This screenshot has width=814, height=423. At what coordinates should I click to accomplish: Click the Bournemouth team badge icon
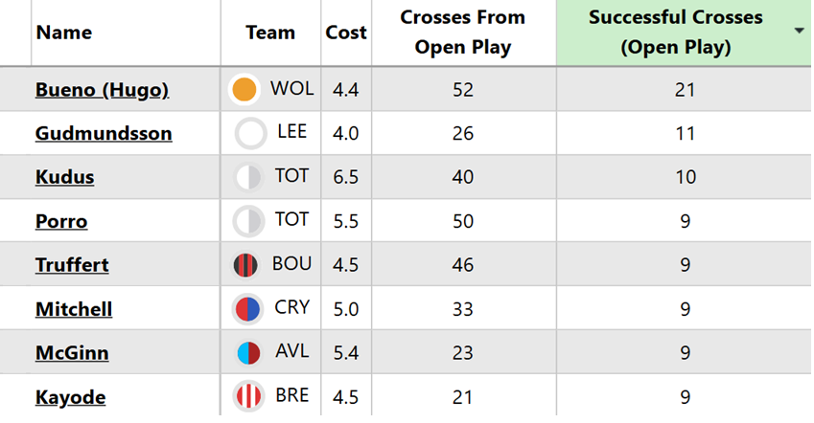click(247, 265)
